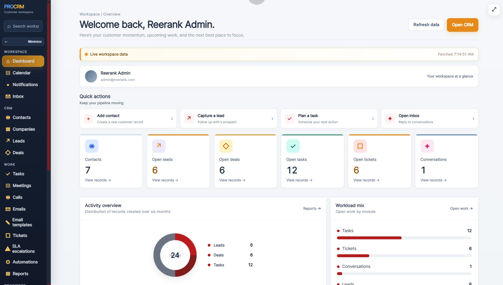Viewport: 503px width, 285px height.
Task: View records under Conversations card
Action: (433, 180)
